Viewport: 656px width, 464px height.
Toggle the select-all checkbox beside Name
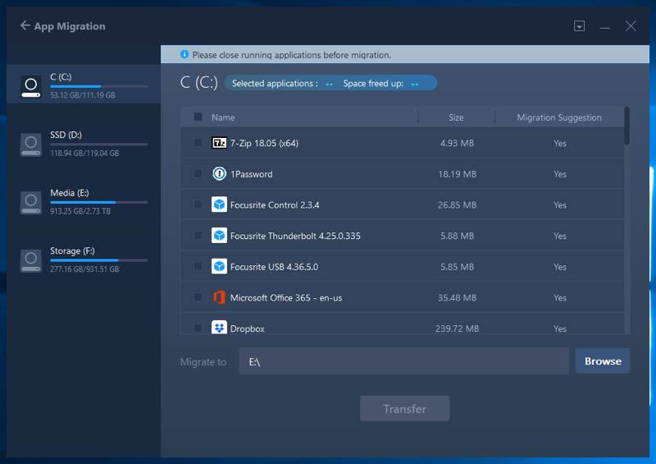click(198, 117)
